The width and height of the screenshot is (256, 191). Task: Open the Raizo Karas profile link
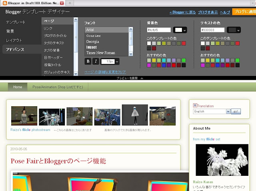point(203,182)
